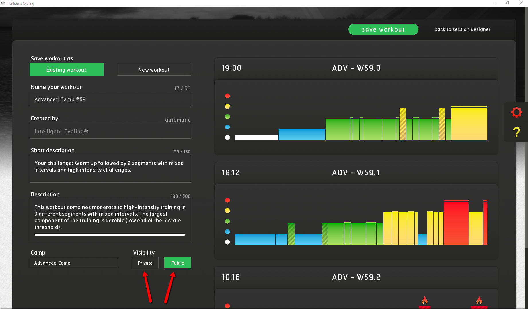
Task: Click the red intensity dot in W59.0 chart
Action: [x=227, y=96]
